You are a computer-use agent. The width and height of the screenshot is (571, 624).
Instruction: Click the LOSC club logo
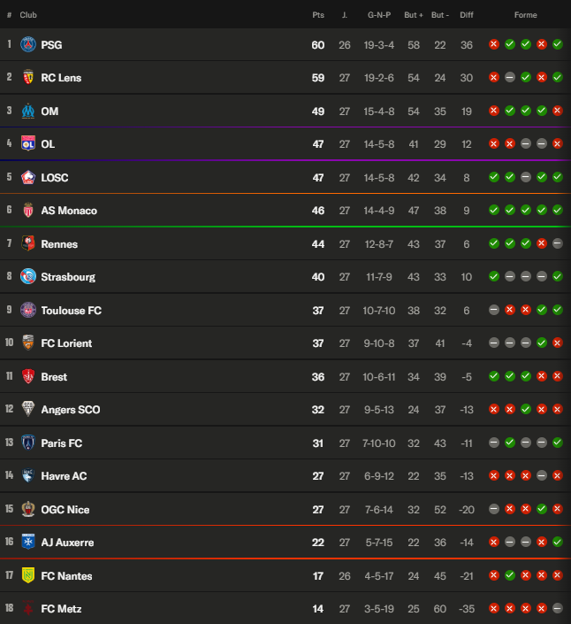[x=28, y=177]
